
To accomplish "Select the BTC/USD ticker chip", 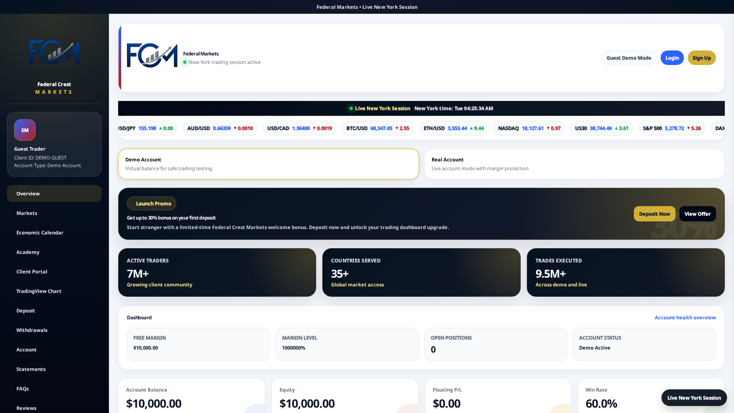I will point(378,128).
